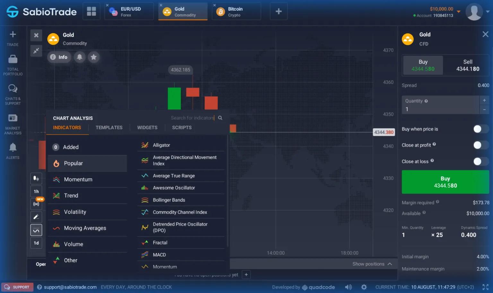The image size is (493, 293).
Task: Expand Show positions panel
Action: (x=372, y=264)
